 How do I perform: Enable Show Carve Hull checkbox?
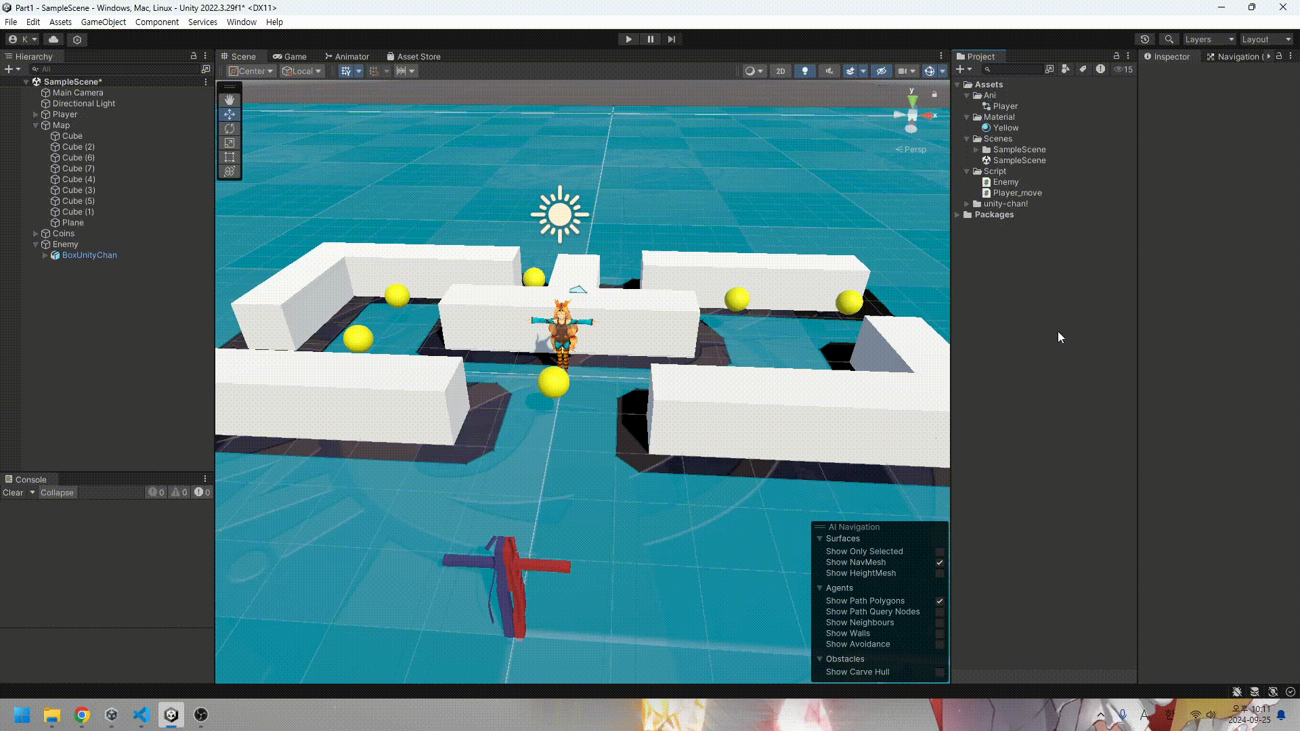[939, 672]
